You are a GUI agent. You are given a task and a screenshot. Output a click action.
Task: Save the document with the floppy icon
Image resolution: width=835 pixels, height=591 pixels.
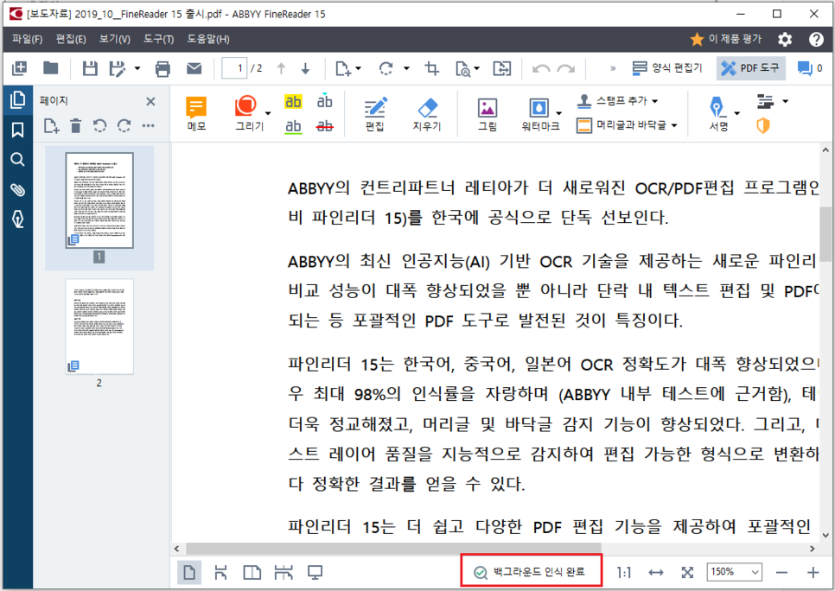[x=90, y=68]
